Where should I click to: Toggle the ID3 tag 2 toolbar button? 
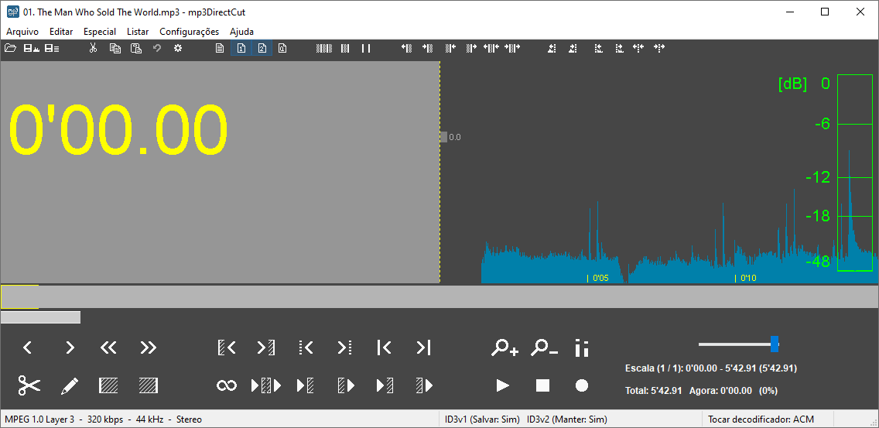pos(262,48)
